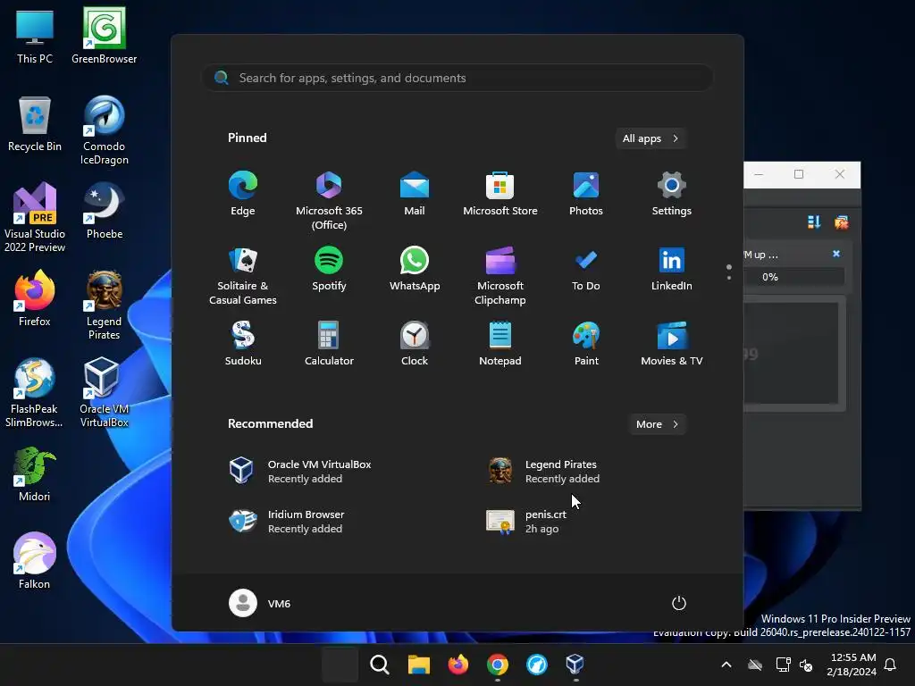Open the notification bell
The image size is (915, 686).
(891, 665)
